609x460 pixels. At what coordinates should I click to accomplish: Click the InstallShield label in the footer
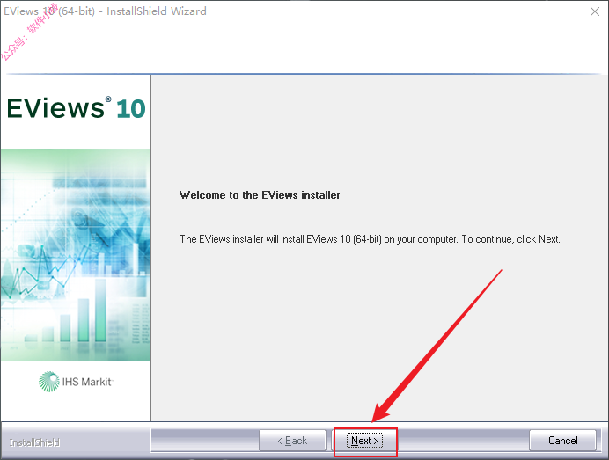pyautogui.click(x=34, y=442)
